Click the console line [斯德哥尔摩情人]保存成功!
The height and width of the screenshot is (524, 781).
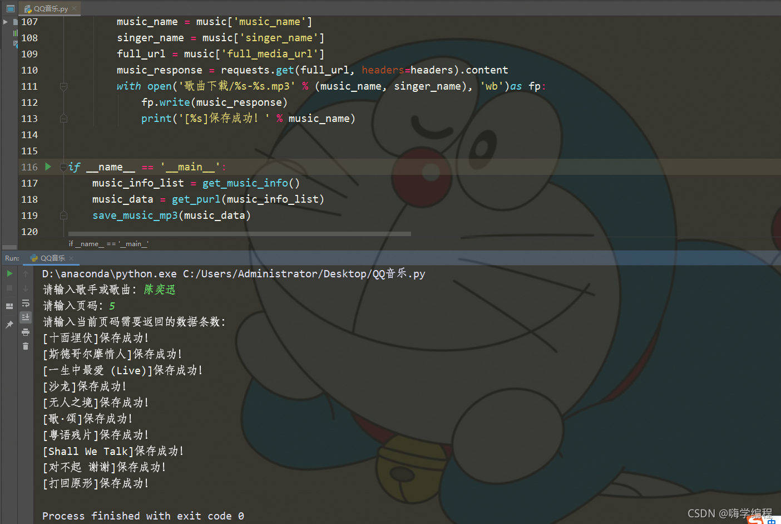[x=112, y=354]
